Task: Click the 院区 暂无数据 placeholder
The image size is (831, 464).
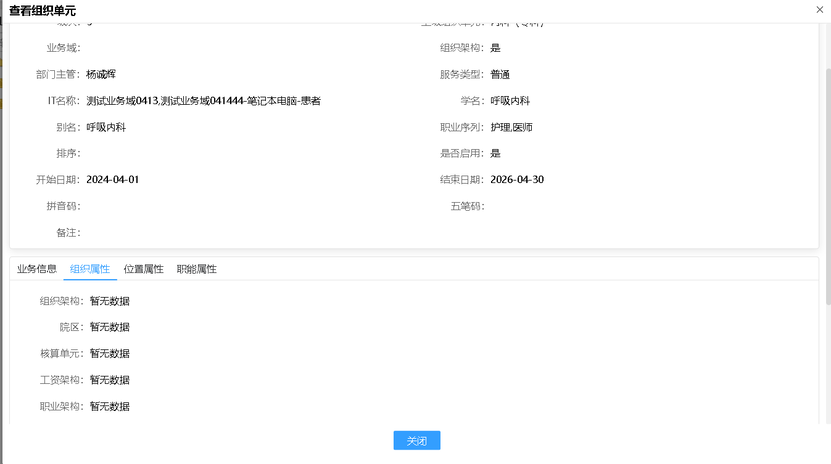Action: (109, 327)
